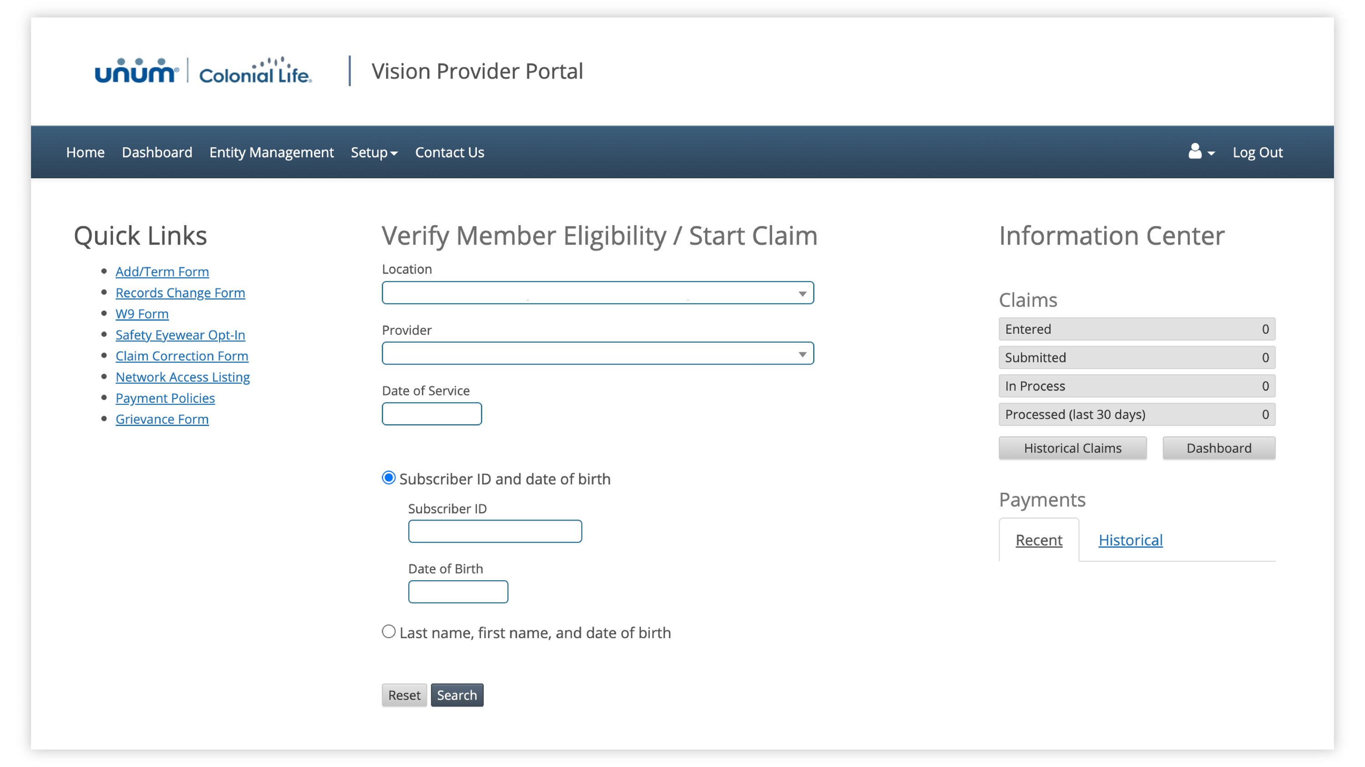Go to Entity Management
The width and height of the screenshot is (1365, 767).
271,152
